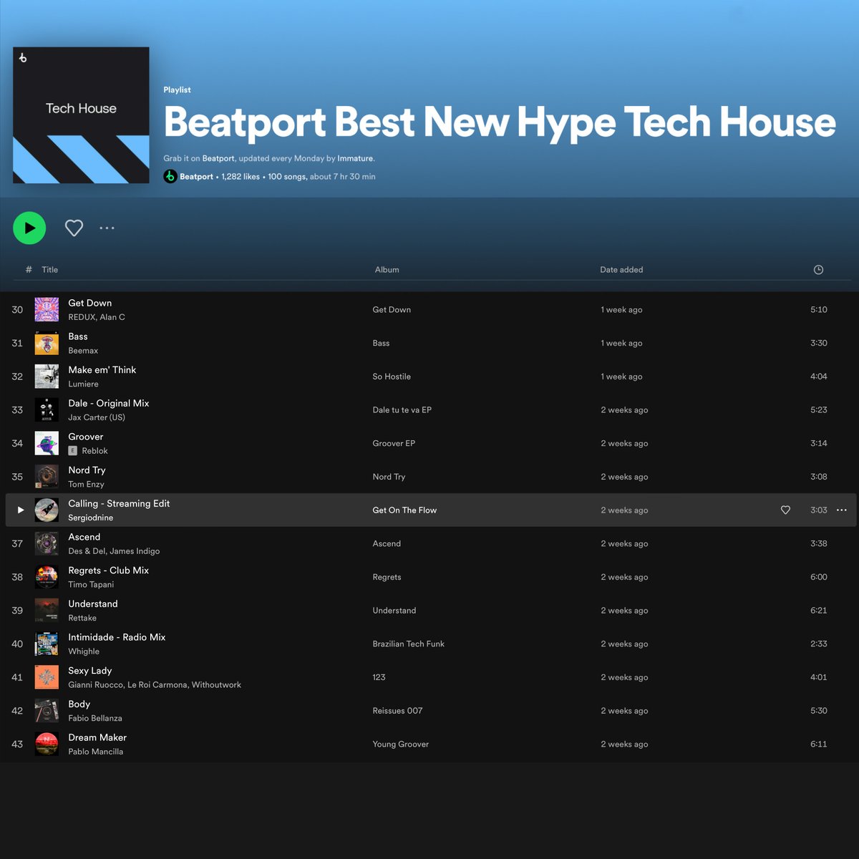Open the 123 album link
Viewport: 859px width, 859px height.
(379, 677)
